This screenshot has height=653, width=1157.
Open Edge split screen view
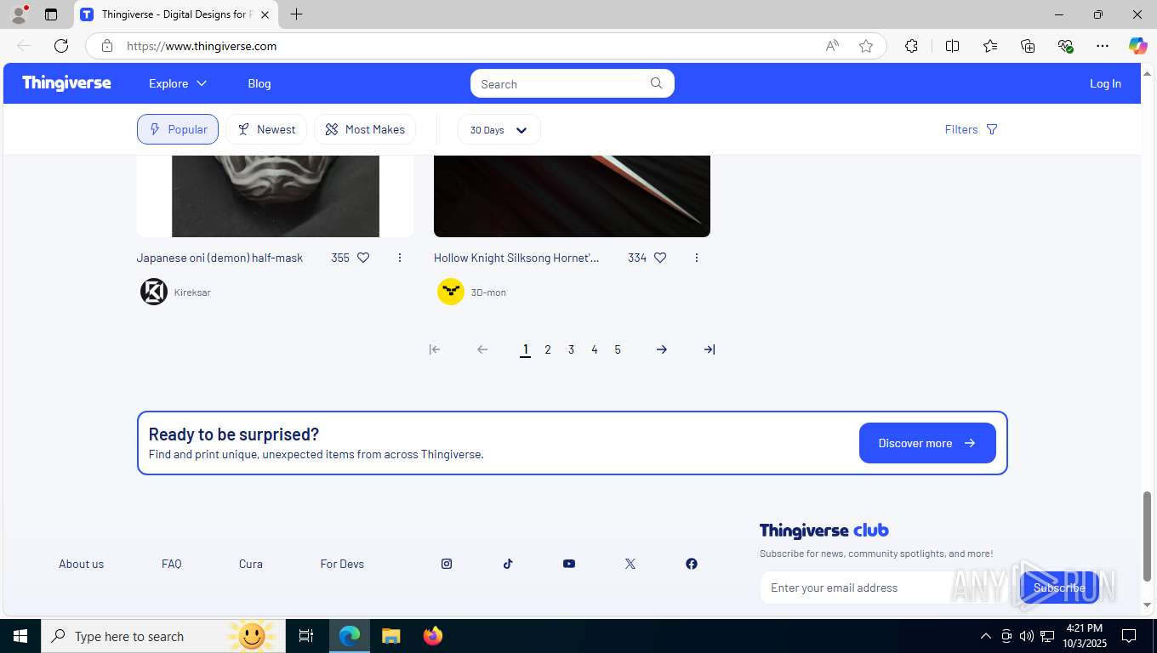pyautogui.click(x=952, y=46)
